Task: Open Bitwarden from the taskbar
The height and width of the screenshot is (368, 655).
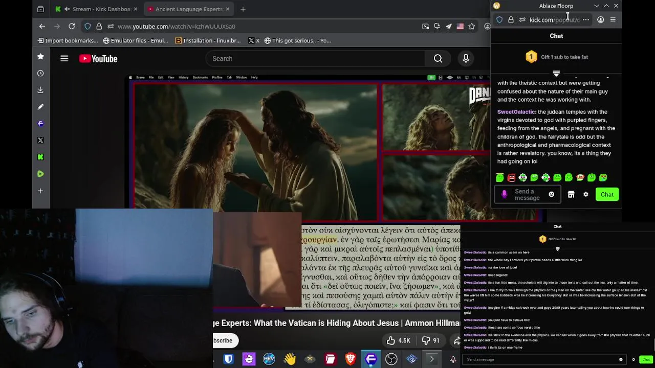Action: (x=229, y=359)
